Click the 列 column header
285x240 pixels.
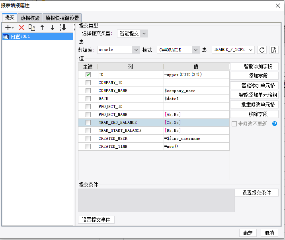(x=131, y=67)
